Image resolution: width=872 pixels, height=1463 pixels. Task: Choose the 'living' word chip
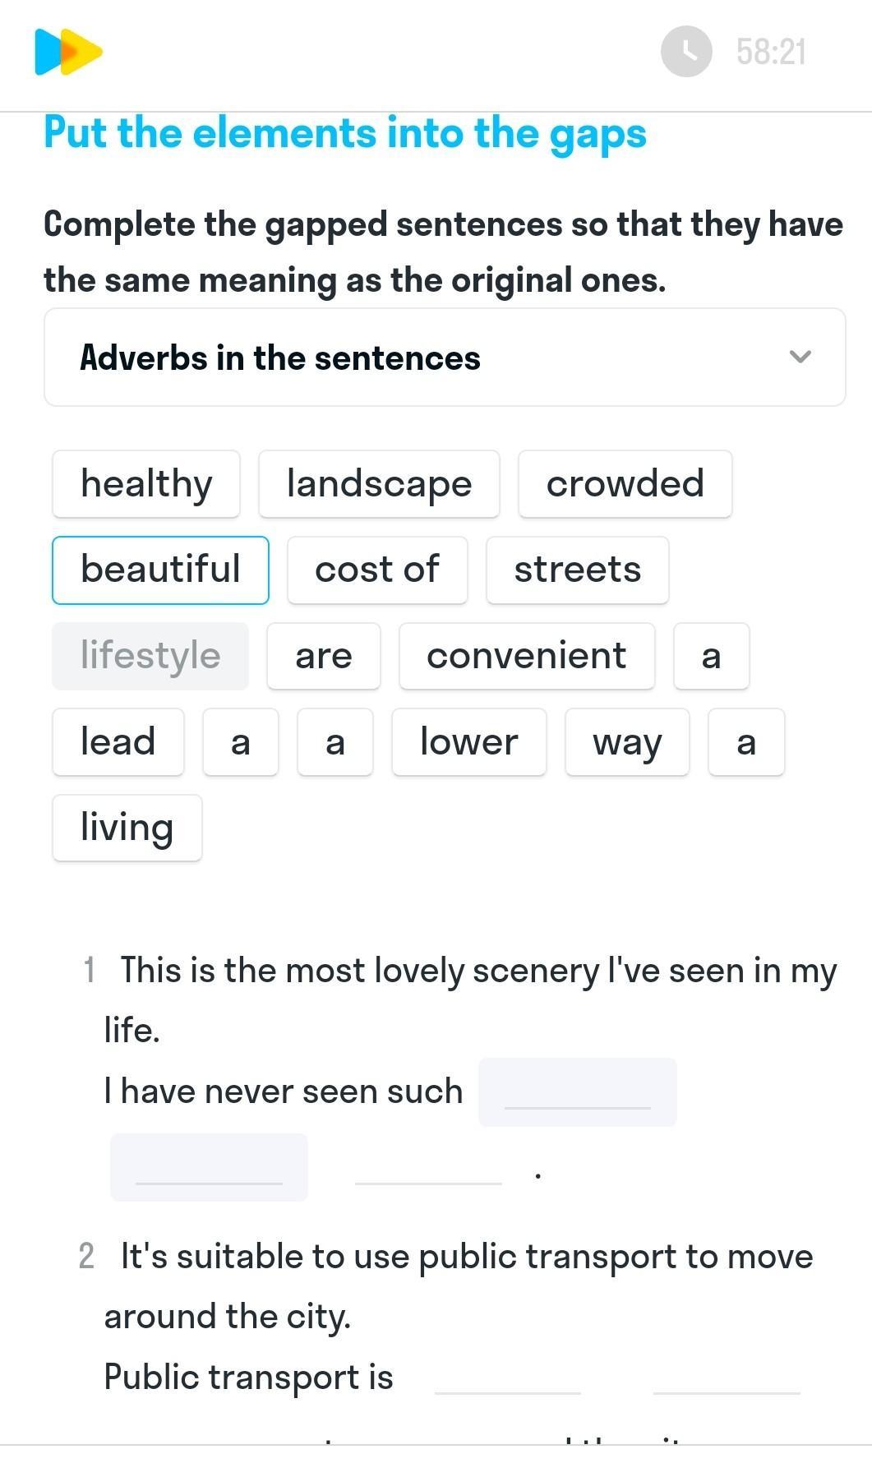(127, 828)
